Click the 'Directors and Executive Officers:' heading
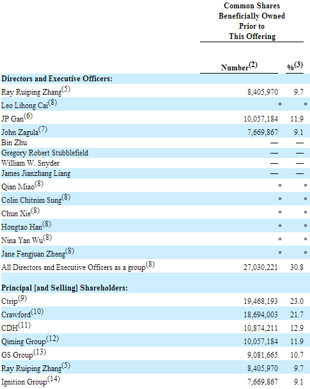Image resolution: width=310 pixels, height=389 pixels. tap(57, 79)
